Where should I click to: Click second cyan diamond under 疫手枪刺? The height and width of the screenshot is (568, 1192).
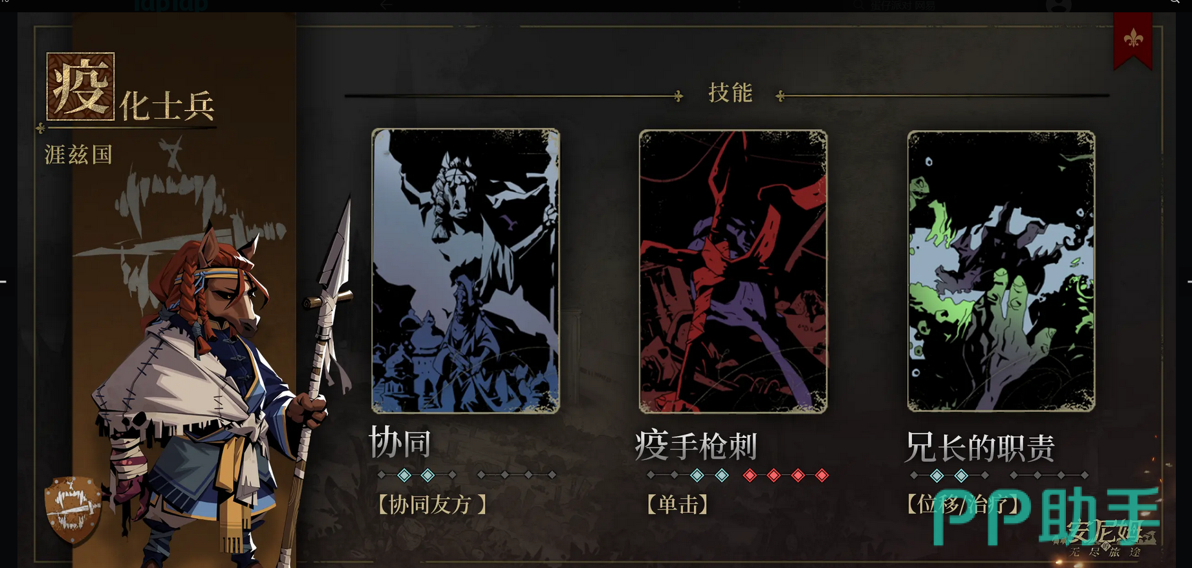[x=722, y=475]
